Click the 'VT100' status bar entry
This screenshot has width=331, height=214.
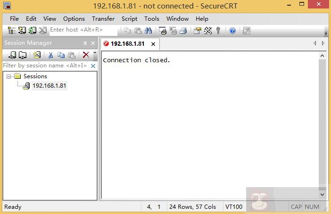click(234, 207)
